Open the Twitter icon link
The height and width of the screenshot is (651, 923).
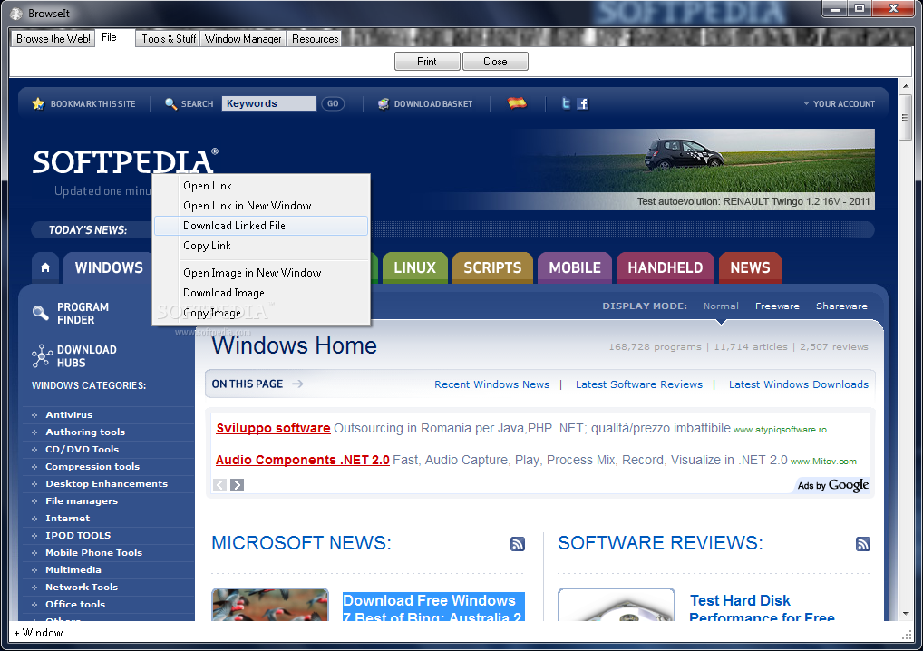[x=566, y=103]
